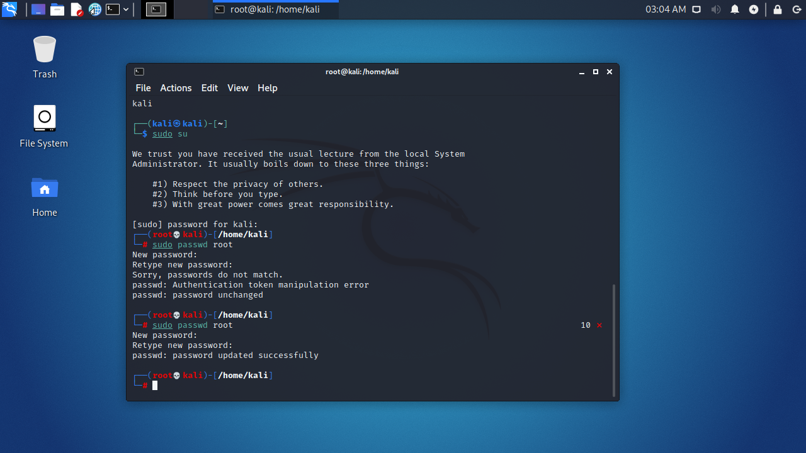Image resolution: width=806 pixels, height=453 pixels.
Task: Lock the screen via the padlock icon
Action: click(x=777, y=9)
